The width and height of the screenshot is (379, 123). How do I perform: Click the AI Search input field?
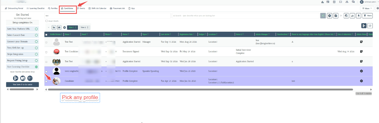[245, 16]
